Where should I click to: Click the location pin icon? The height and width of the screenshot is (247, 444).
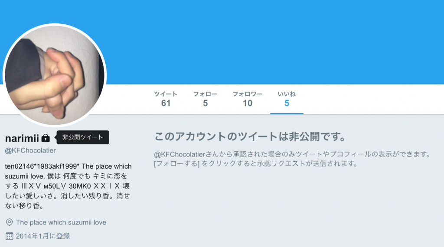click(x=10, y=222)
